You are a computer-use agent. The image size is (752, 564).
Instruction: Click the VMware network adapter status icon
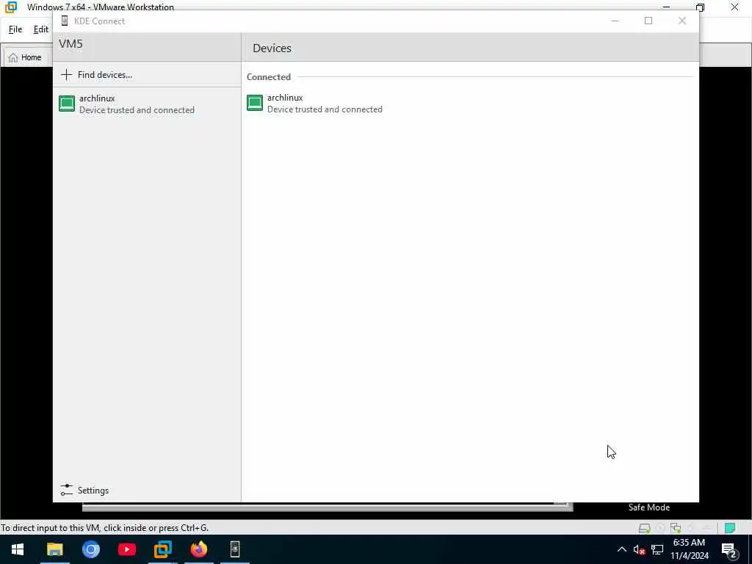click(x=676, y=528)
